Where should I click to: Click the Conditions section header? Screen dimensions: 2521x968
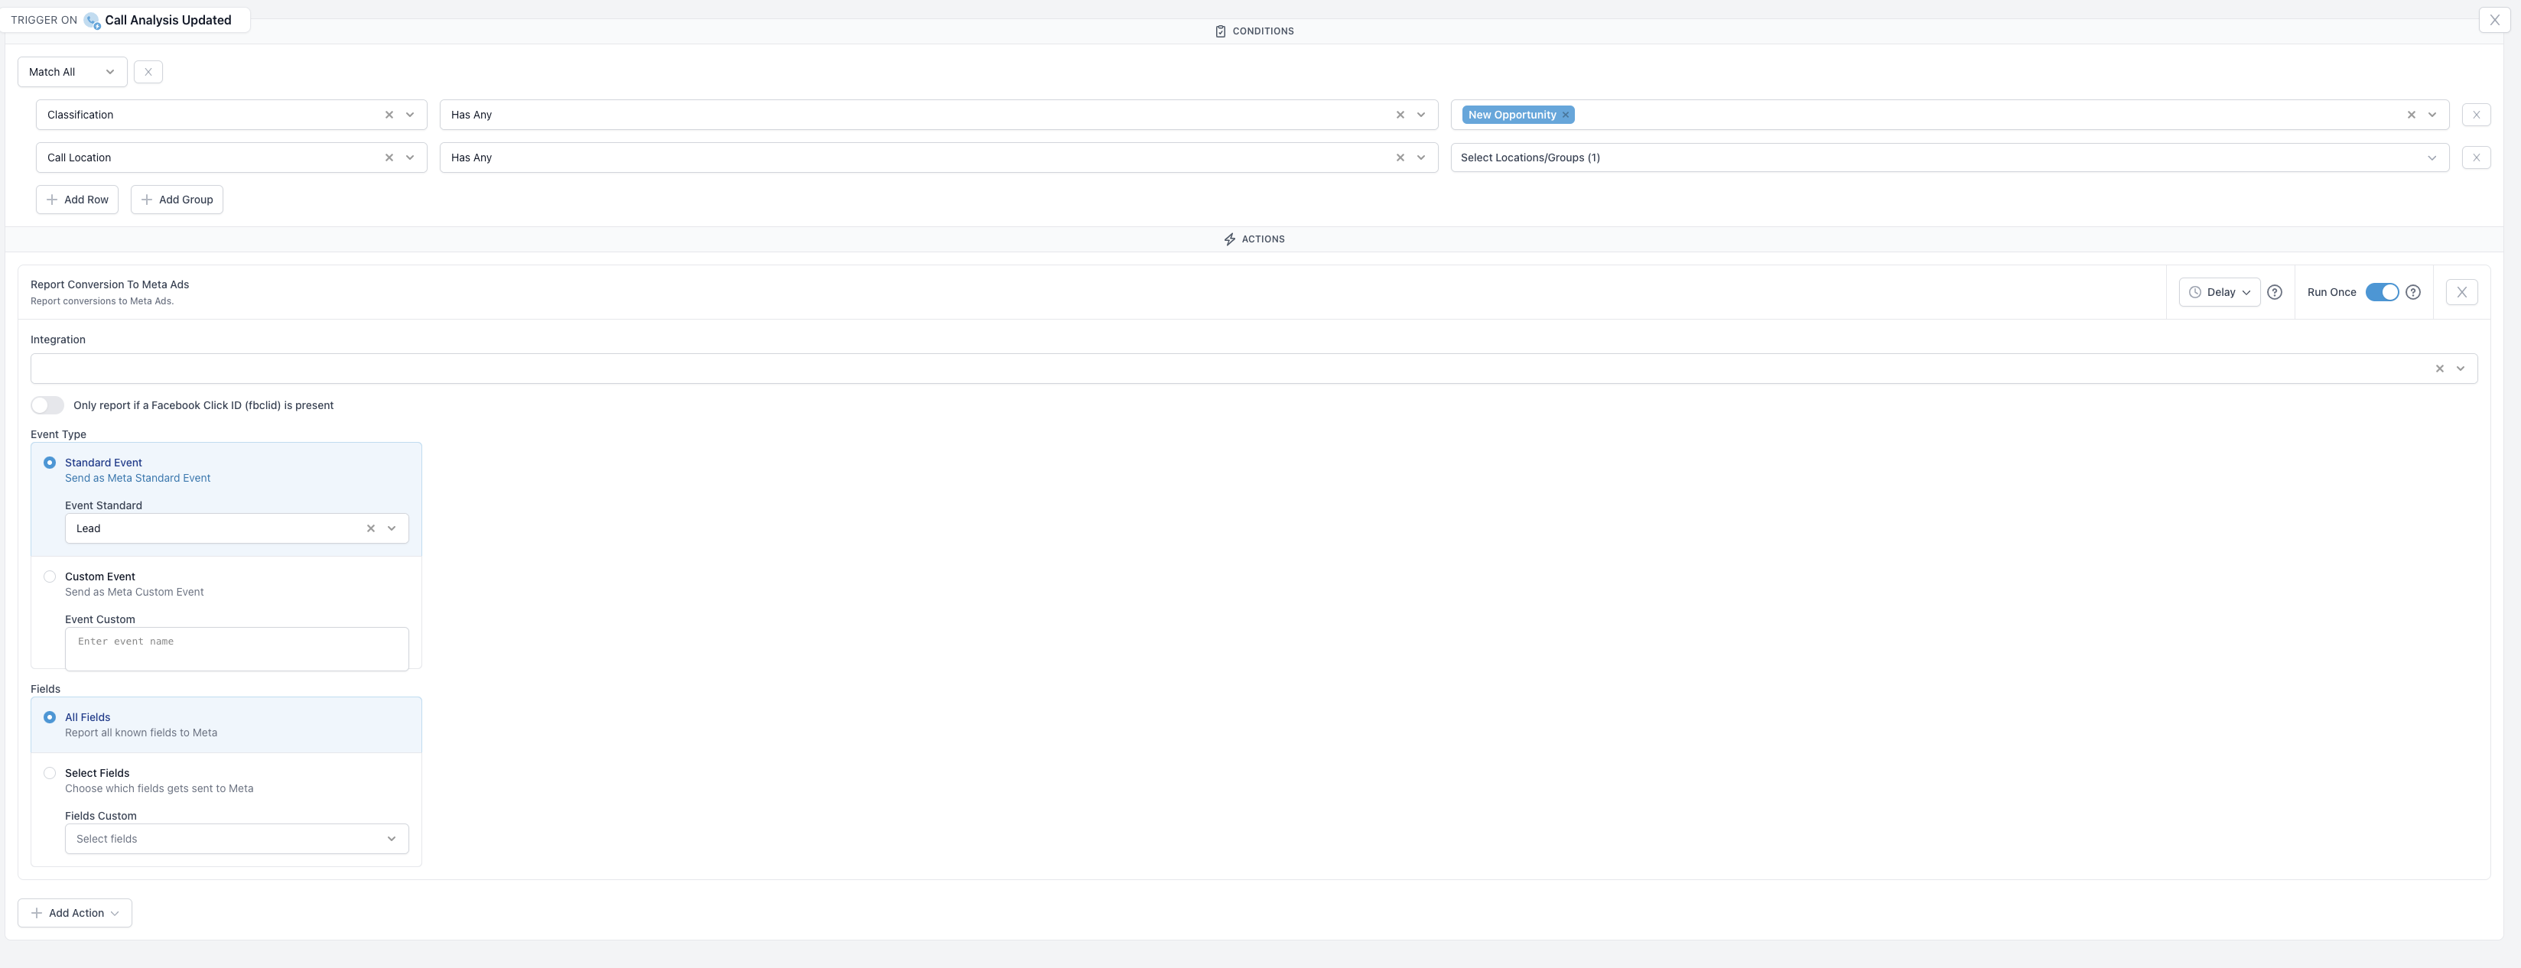1254,31
